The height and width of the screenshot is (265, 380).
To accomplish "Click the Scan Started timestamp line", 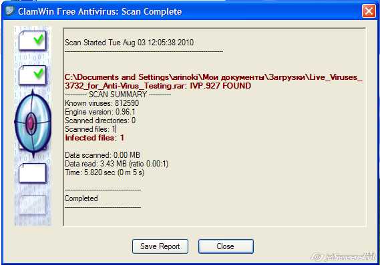I will 129,43.
